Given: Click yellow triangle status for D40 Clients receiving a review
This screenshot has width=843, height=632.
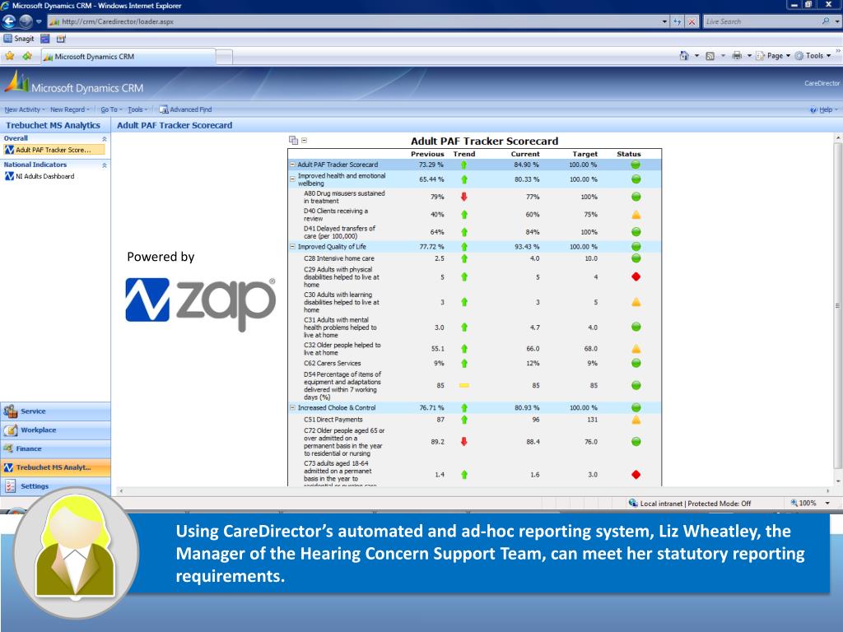Looking at the screenshot, I should pyautogui.click(x=636, y=215).
